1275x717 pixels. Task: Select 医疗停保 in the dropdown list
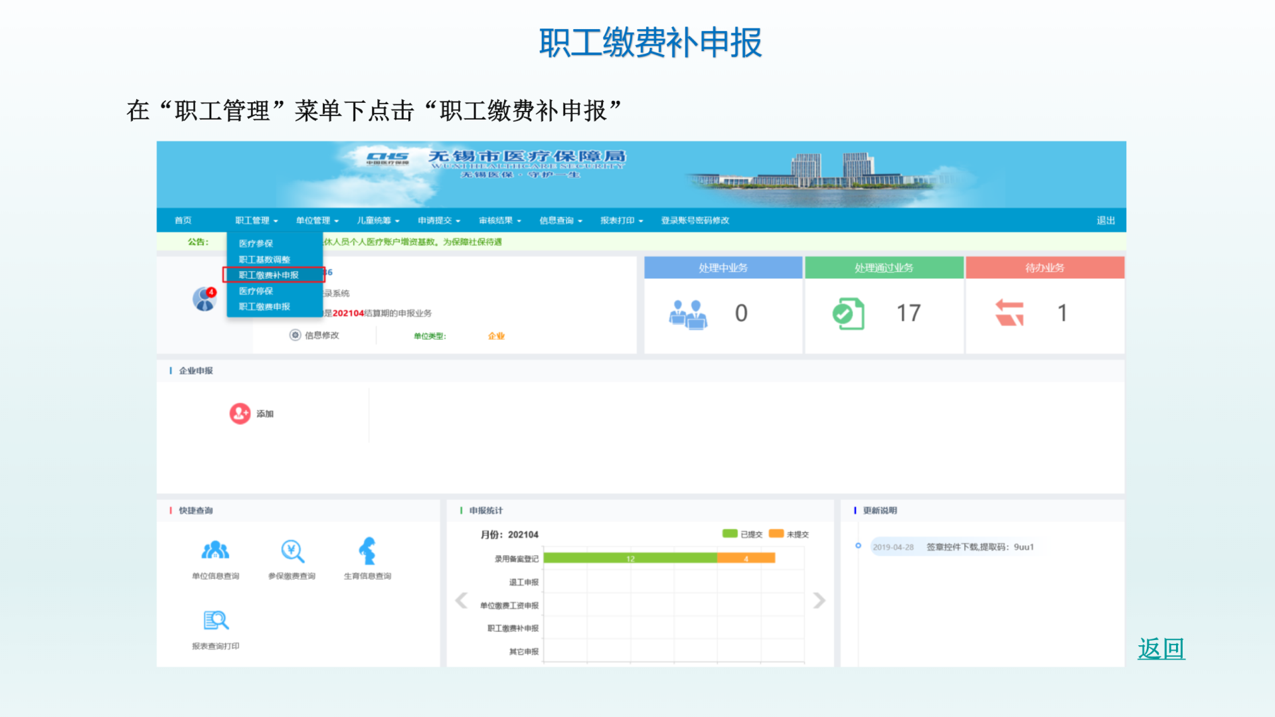tap(256, 291)
